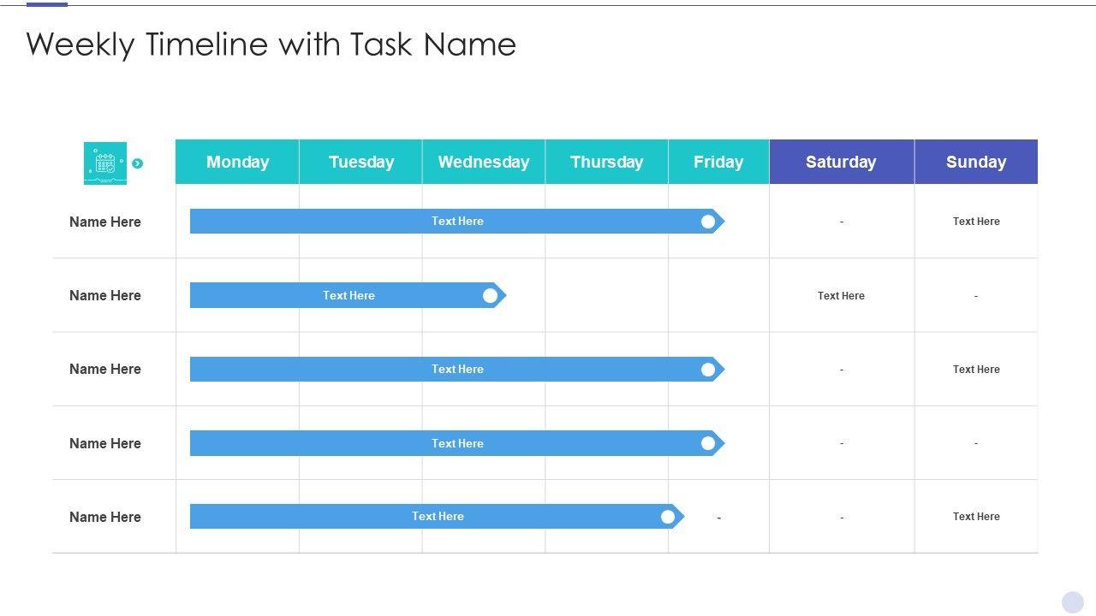Click the pale circle in the bottom-right corner
The image size is (1096, 616).
click(x=1072, y=602)
